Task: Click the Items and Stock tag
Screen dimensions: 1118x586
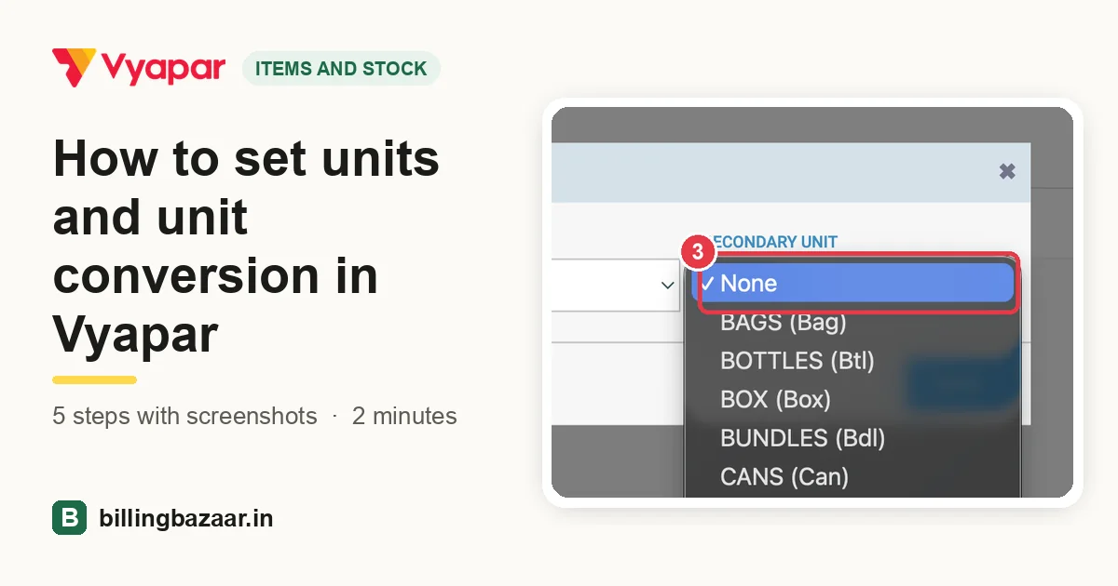Action: point(341,68)
